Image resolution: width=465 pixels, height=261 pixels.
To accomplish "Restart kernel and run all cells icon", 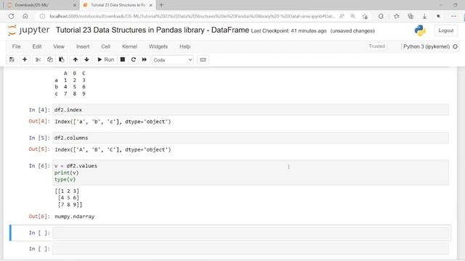I will tap(145, 59).
